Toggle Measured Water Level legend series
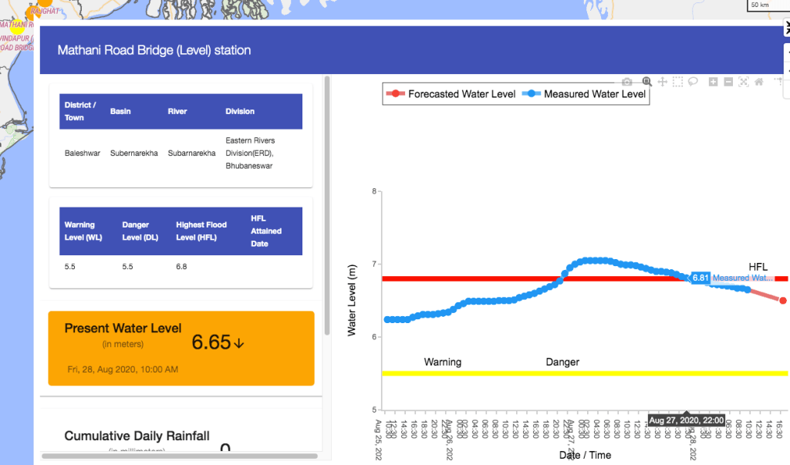Viewport: 790px width, 465px height. click(585, 94)
